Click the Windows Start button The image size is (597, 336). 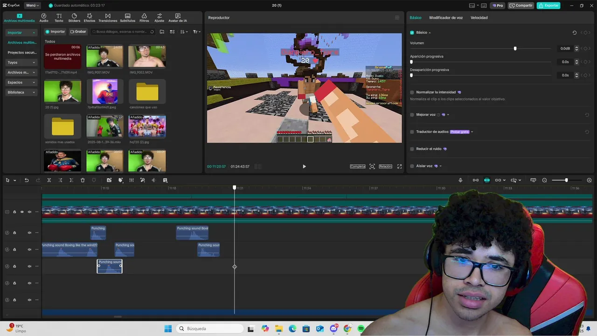pos(168,329)
